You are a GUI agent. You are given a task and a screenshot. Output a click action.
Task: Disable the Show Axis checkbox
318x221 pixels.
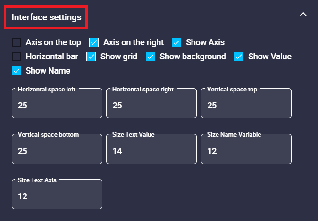[177, 42]
